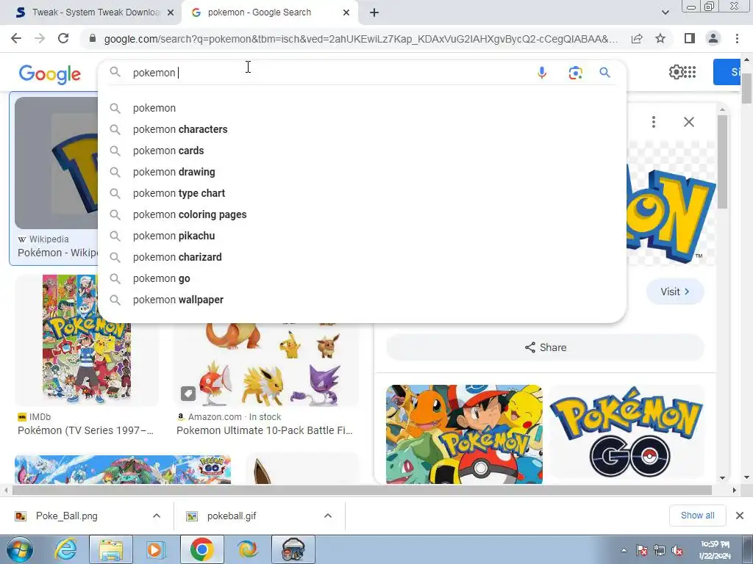Choose the plain 'pokemon' suggestion
753x564 pixels.
(x=362, y=108)
